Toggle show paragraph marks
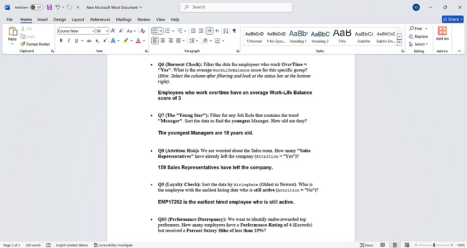 point(234,31)
